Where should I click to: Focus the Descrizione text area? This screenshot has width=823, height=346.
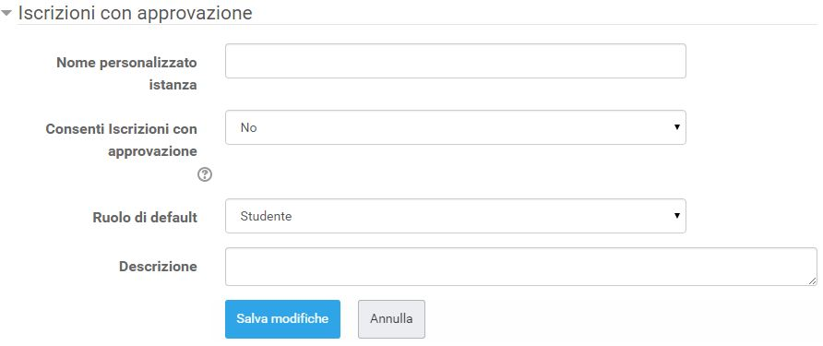point(520,267)
